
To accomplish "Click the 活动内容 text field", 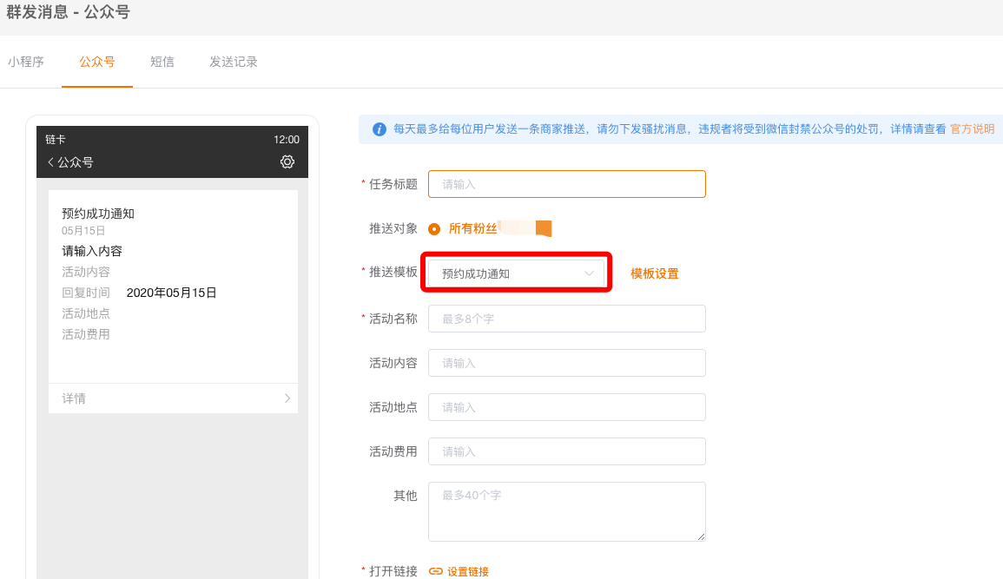I will pyautogui.click(x=566, y=363).
